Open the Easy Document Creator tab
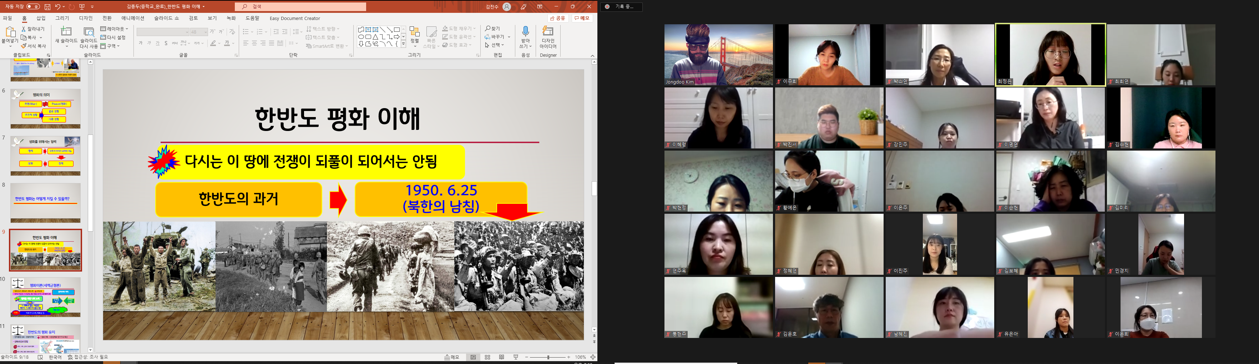The width and height of the screenshot is (1259, 364). (x=295, y=19)
